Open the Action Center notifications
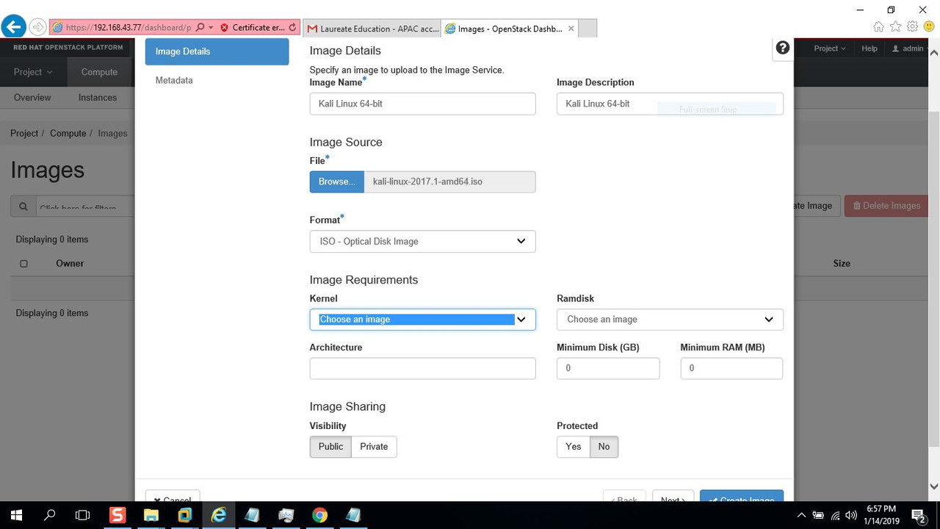The width and height of the screenshot is (940, 529). pyautogui.click(x=918, y=515)
